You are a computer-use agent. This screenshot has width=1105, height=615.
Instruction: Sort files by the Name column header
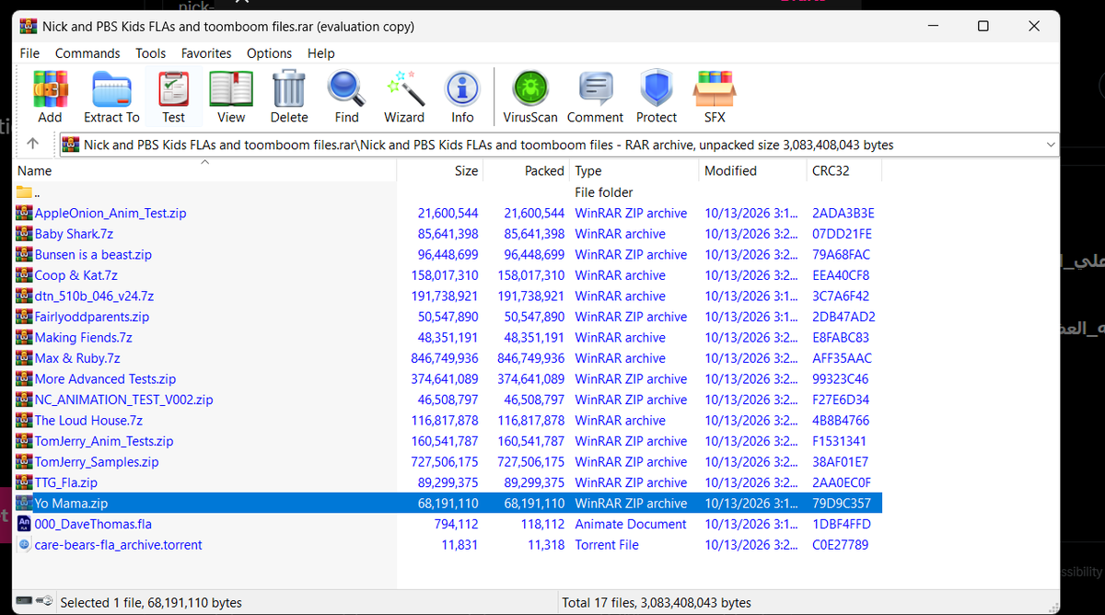tap(205, 170)
